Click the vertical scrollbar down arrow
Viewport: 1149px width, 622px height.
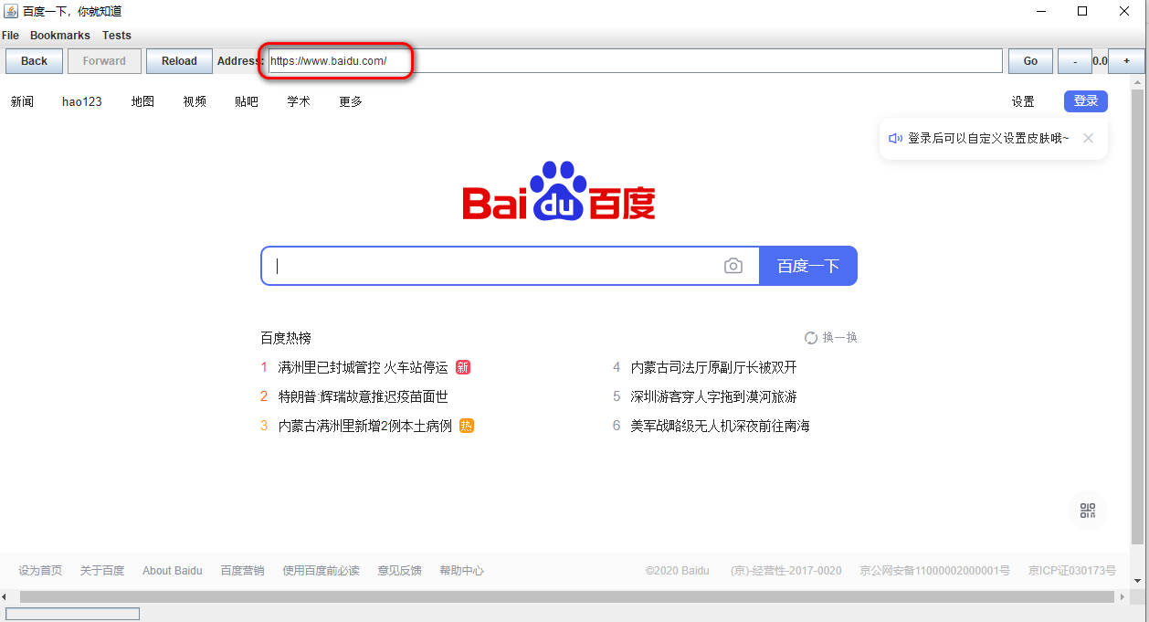tap(1137, 581)
